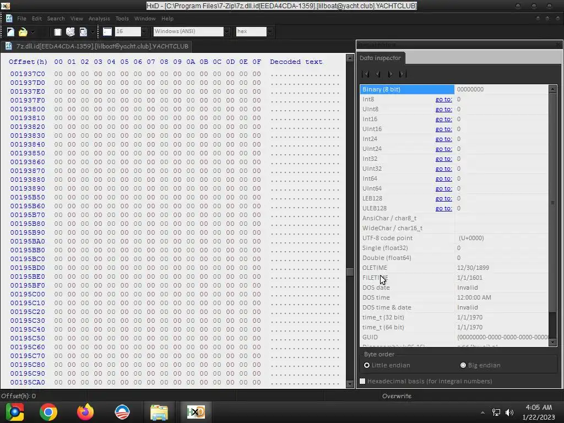Screen dimensions: 564x423
Task: Select the FILETIME row in inspector
Action: (x=454, y=278)
